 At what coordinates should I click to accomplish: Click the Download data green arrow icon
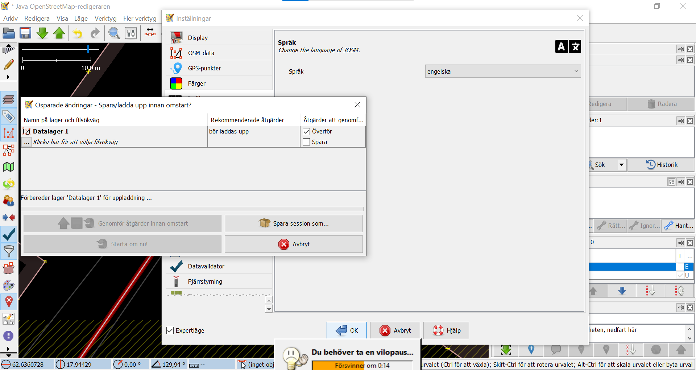pyautogui.click(x=42, y=33)
